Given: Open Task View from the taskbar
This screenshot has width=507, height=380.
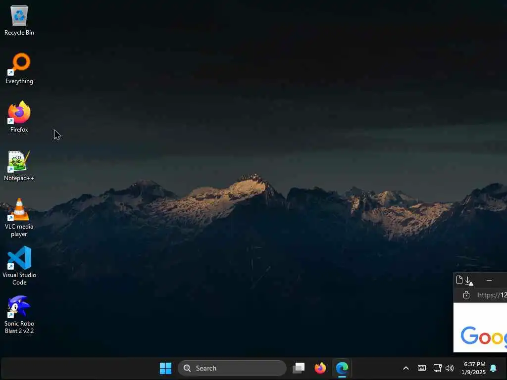Looking at the screenshot, I should [x=299, y=368].
